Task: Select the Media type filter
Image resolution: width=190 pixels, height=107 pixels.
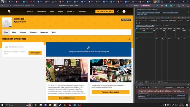Action: (165, 28)
